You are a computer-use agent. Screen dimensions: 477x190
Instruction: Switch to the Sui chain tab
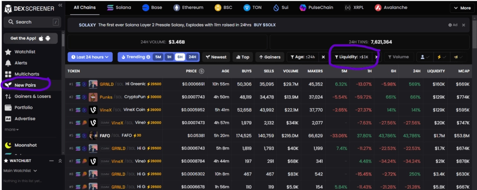click(281, 7)
